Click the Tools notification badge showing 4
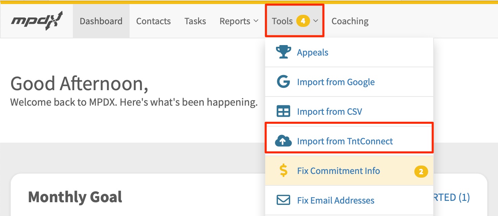Screen dimensions: 498x216 coord(303,21)
